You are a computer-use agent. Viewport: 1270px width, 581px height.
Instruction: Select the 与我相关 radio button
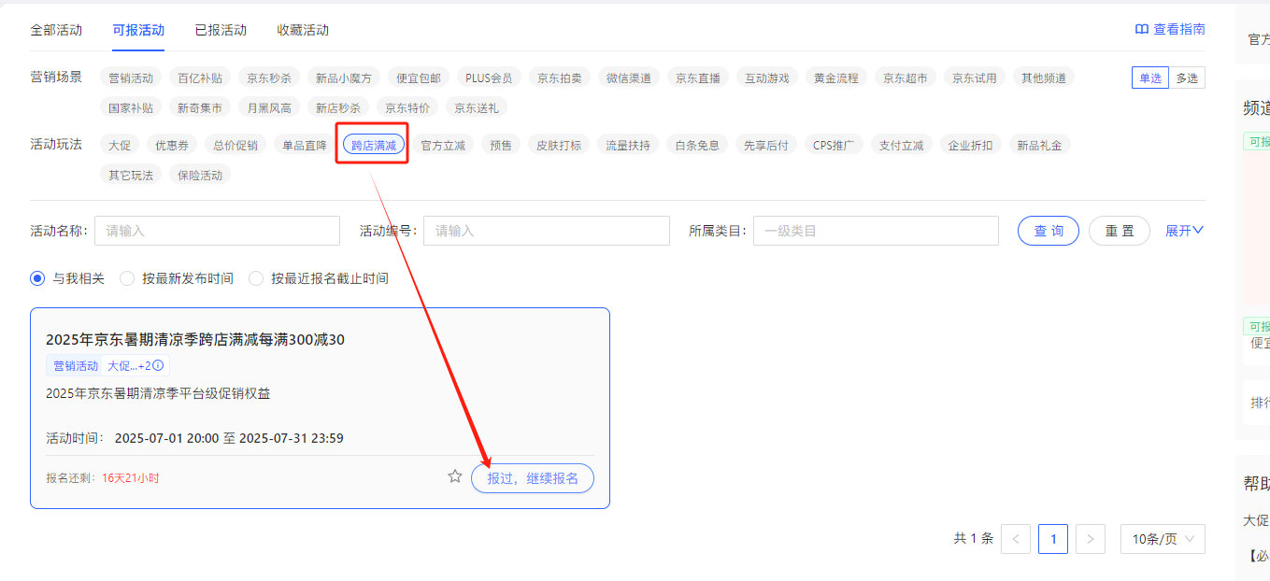37,278
